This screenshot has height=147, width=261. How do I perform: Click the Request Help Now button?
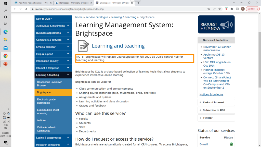[x=216, y=24]
